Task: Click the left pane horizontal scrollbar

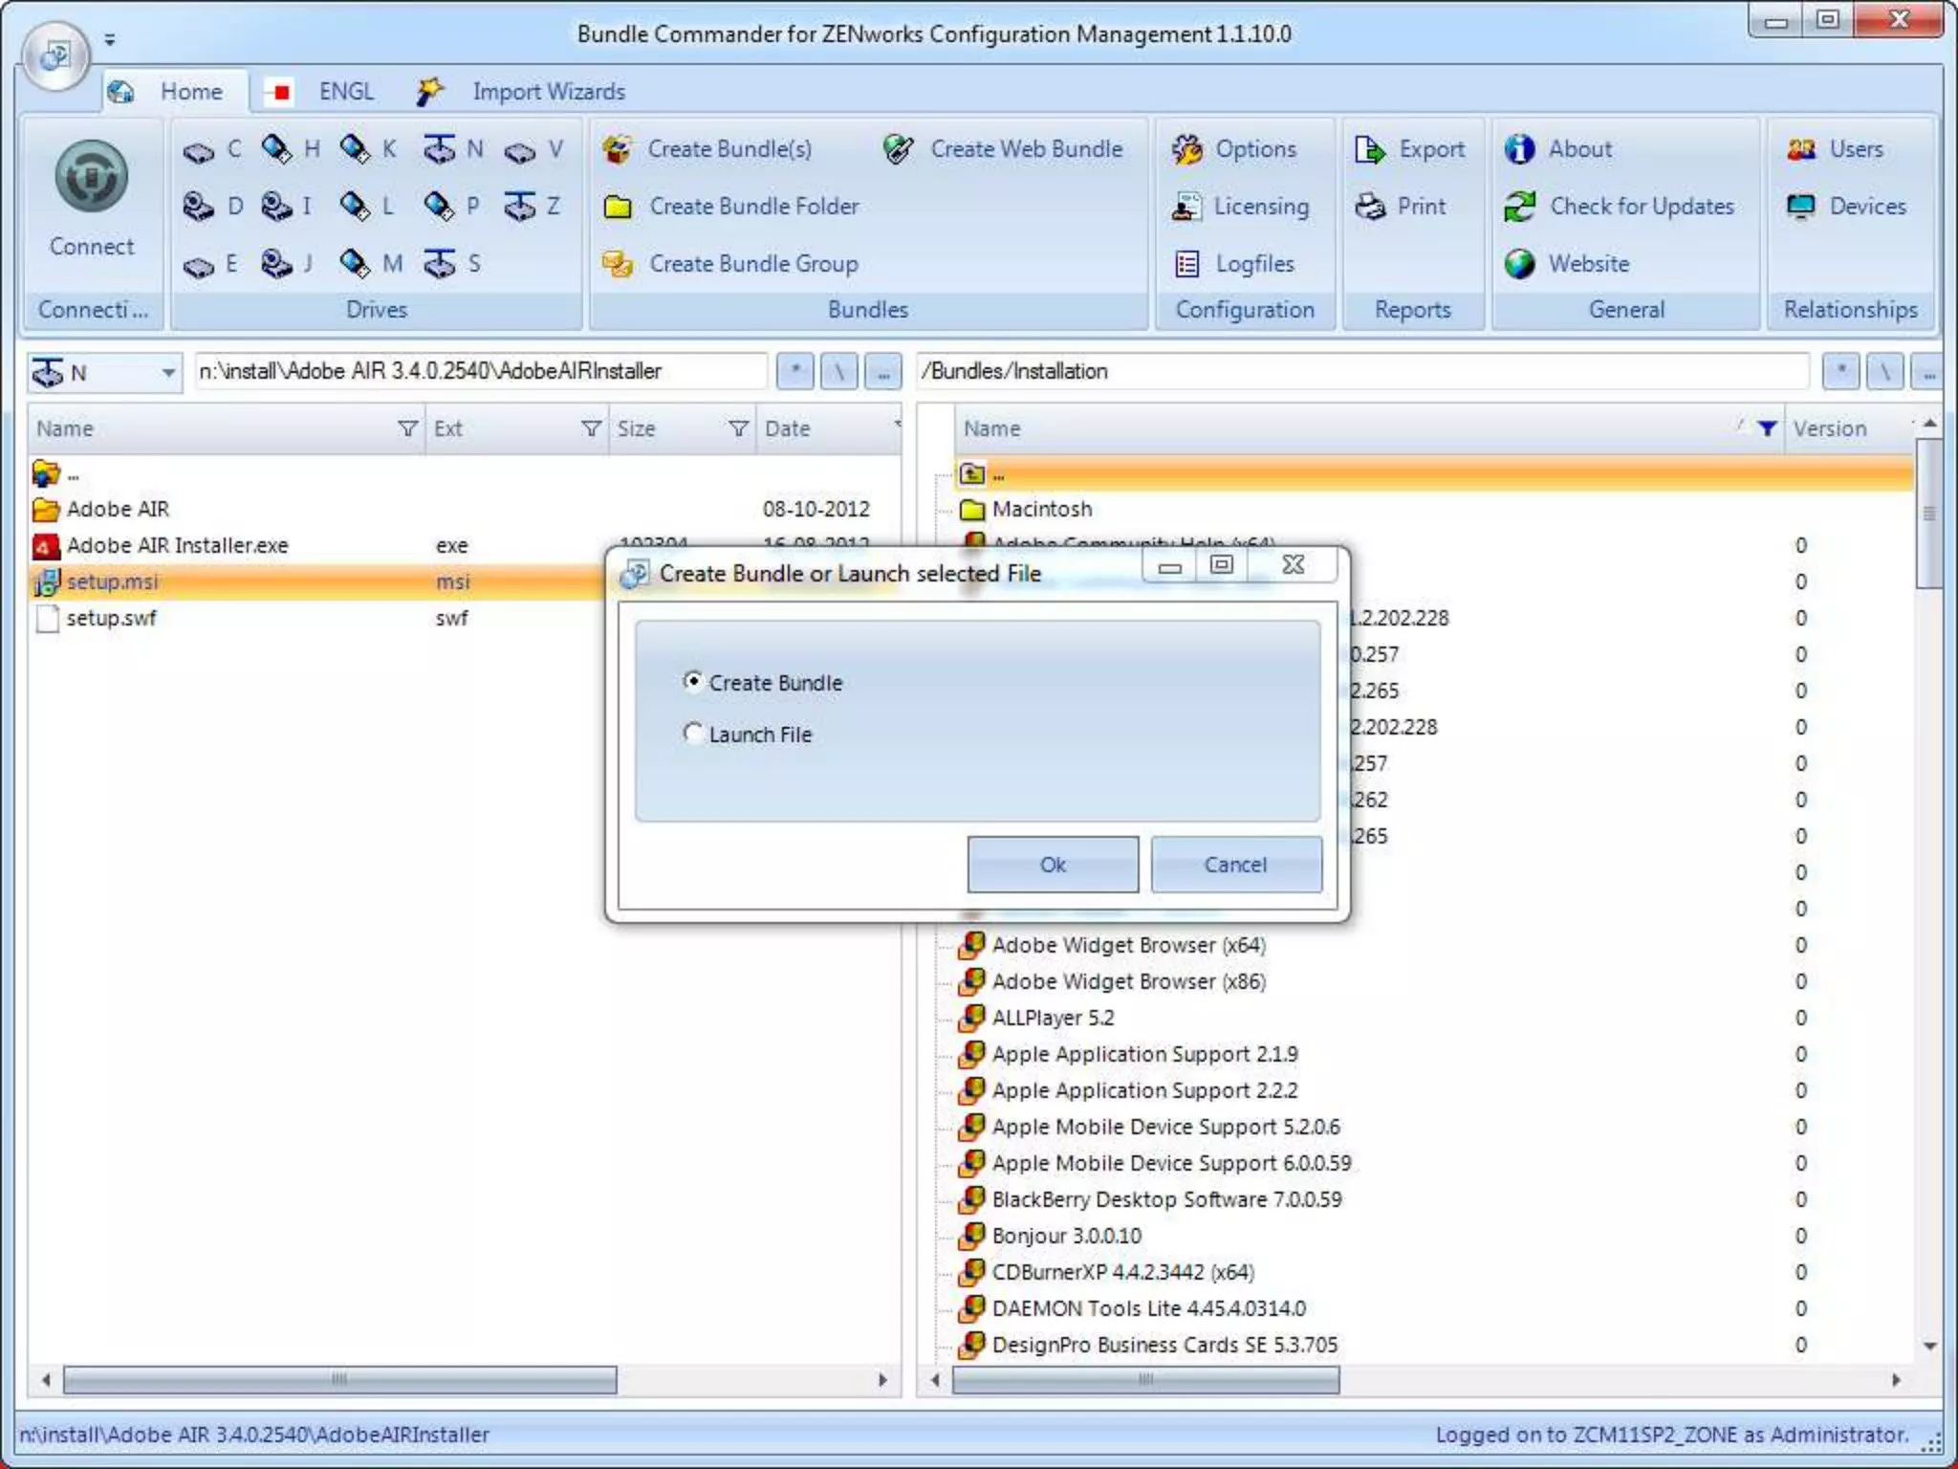Action: tap(339, 1379)
